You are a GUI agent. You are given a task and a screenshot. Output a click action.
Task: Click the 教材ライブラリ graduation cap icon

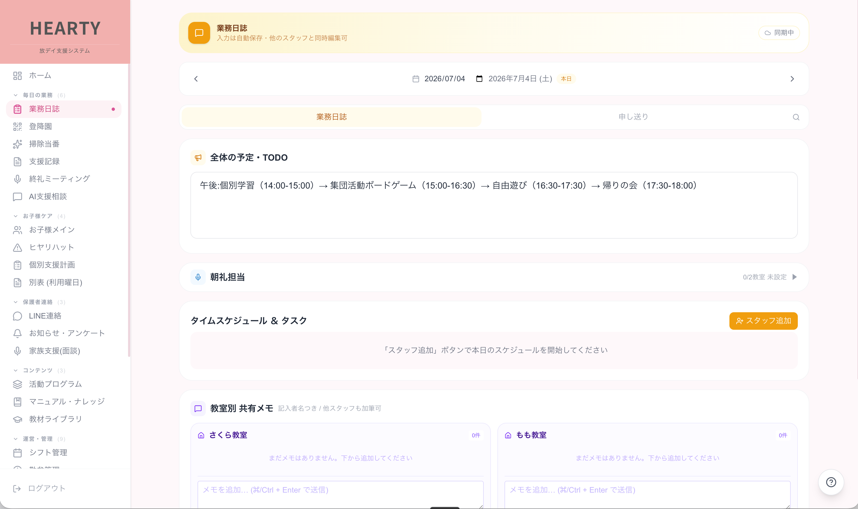[18, 420]
